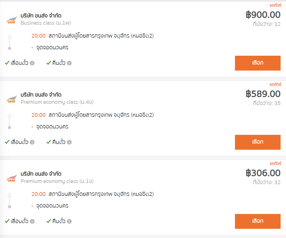Click the รถทัวร์ label on the ฿900 trip

[x=275, y=5]
